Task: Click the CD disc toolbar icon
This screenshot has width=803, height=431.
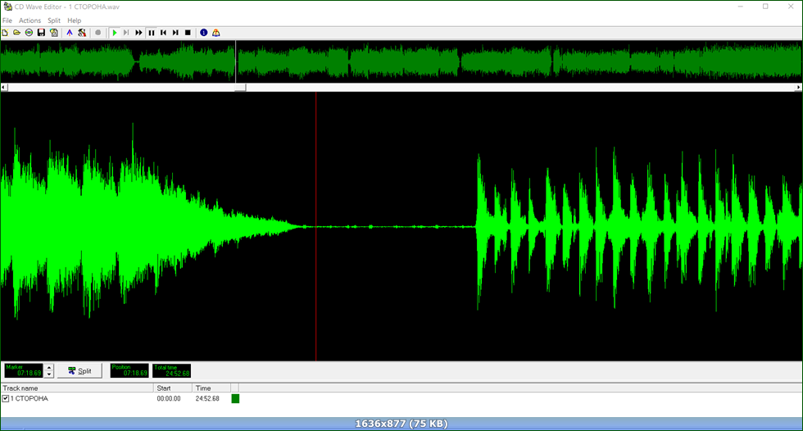Action: [x=29, y=33]
